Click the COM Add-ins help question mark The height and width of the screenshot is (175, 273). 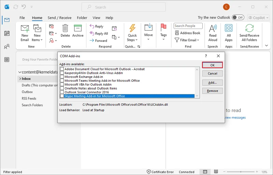206,56
